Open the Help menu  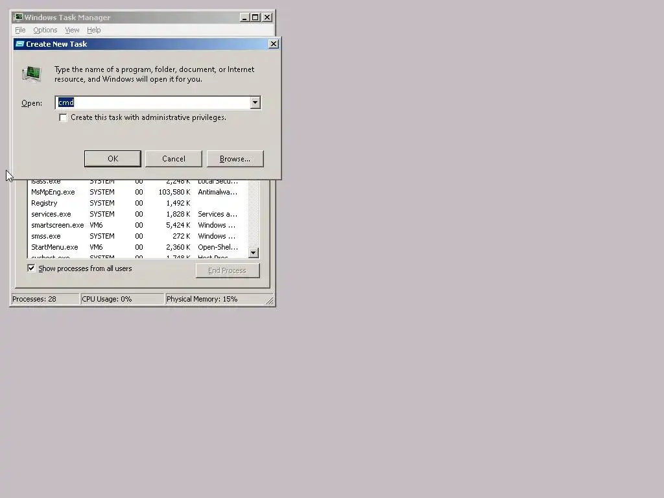coord(93,30)
